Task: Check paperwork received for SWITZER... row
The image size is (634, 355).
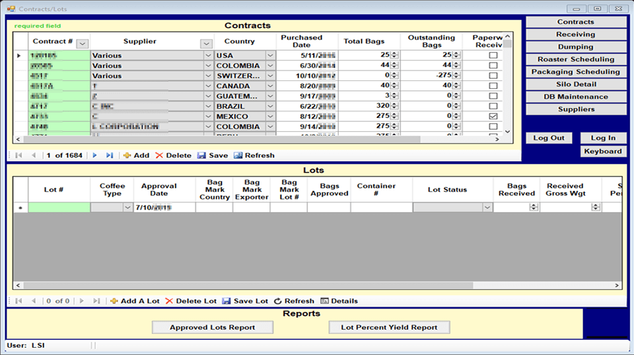Action: point(493,76)
